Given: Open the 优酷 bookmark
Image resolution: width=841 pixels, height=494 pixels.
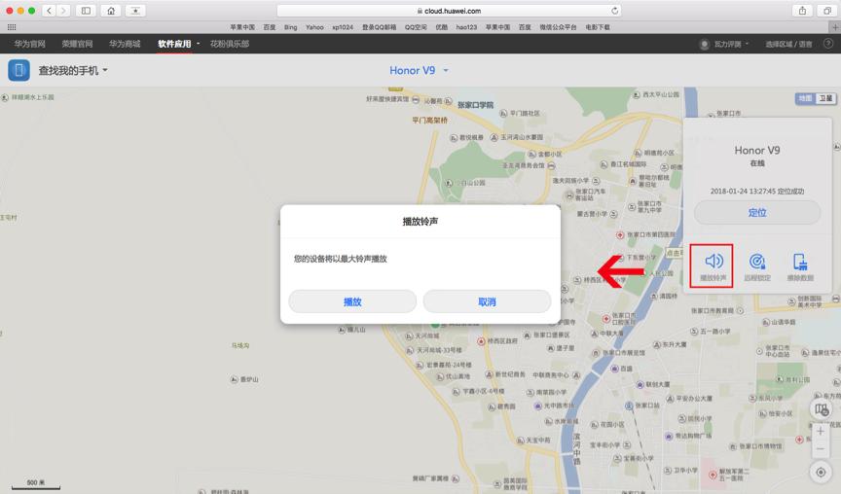Looking at the screenshot, I should (441, 27).
